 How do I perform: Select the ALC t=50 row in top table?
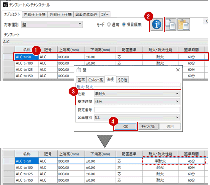[111, 57]
